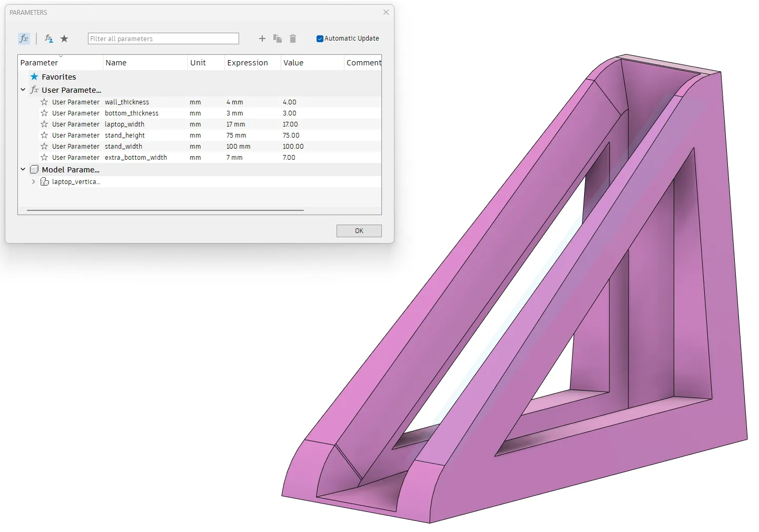Click the copy parameters icon

pos(278,38)
